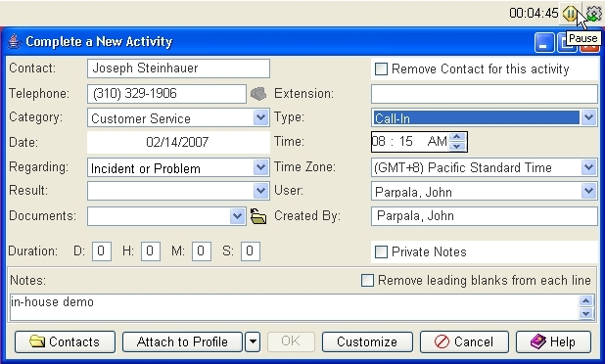Click the Duration seconds field
605x364 pixels.
tap(250, 251)
